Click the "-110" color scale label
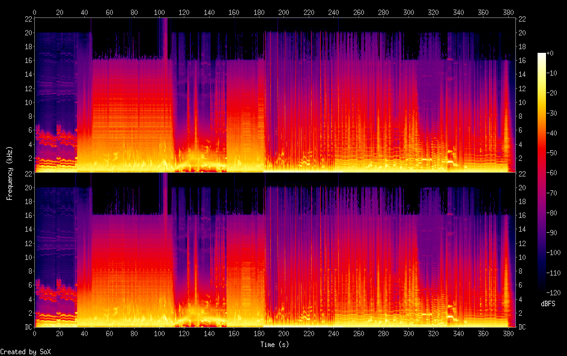Viewport: 567px width, 356px height. pyautogui.click(x=553, y=273)
